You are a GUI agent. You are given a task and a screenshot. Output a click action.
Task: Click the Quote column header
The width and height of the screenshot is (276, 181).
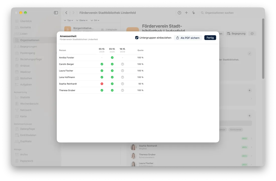(x=141, y=50)
